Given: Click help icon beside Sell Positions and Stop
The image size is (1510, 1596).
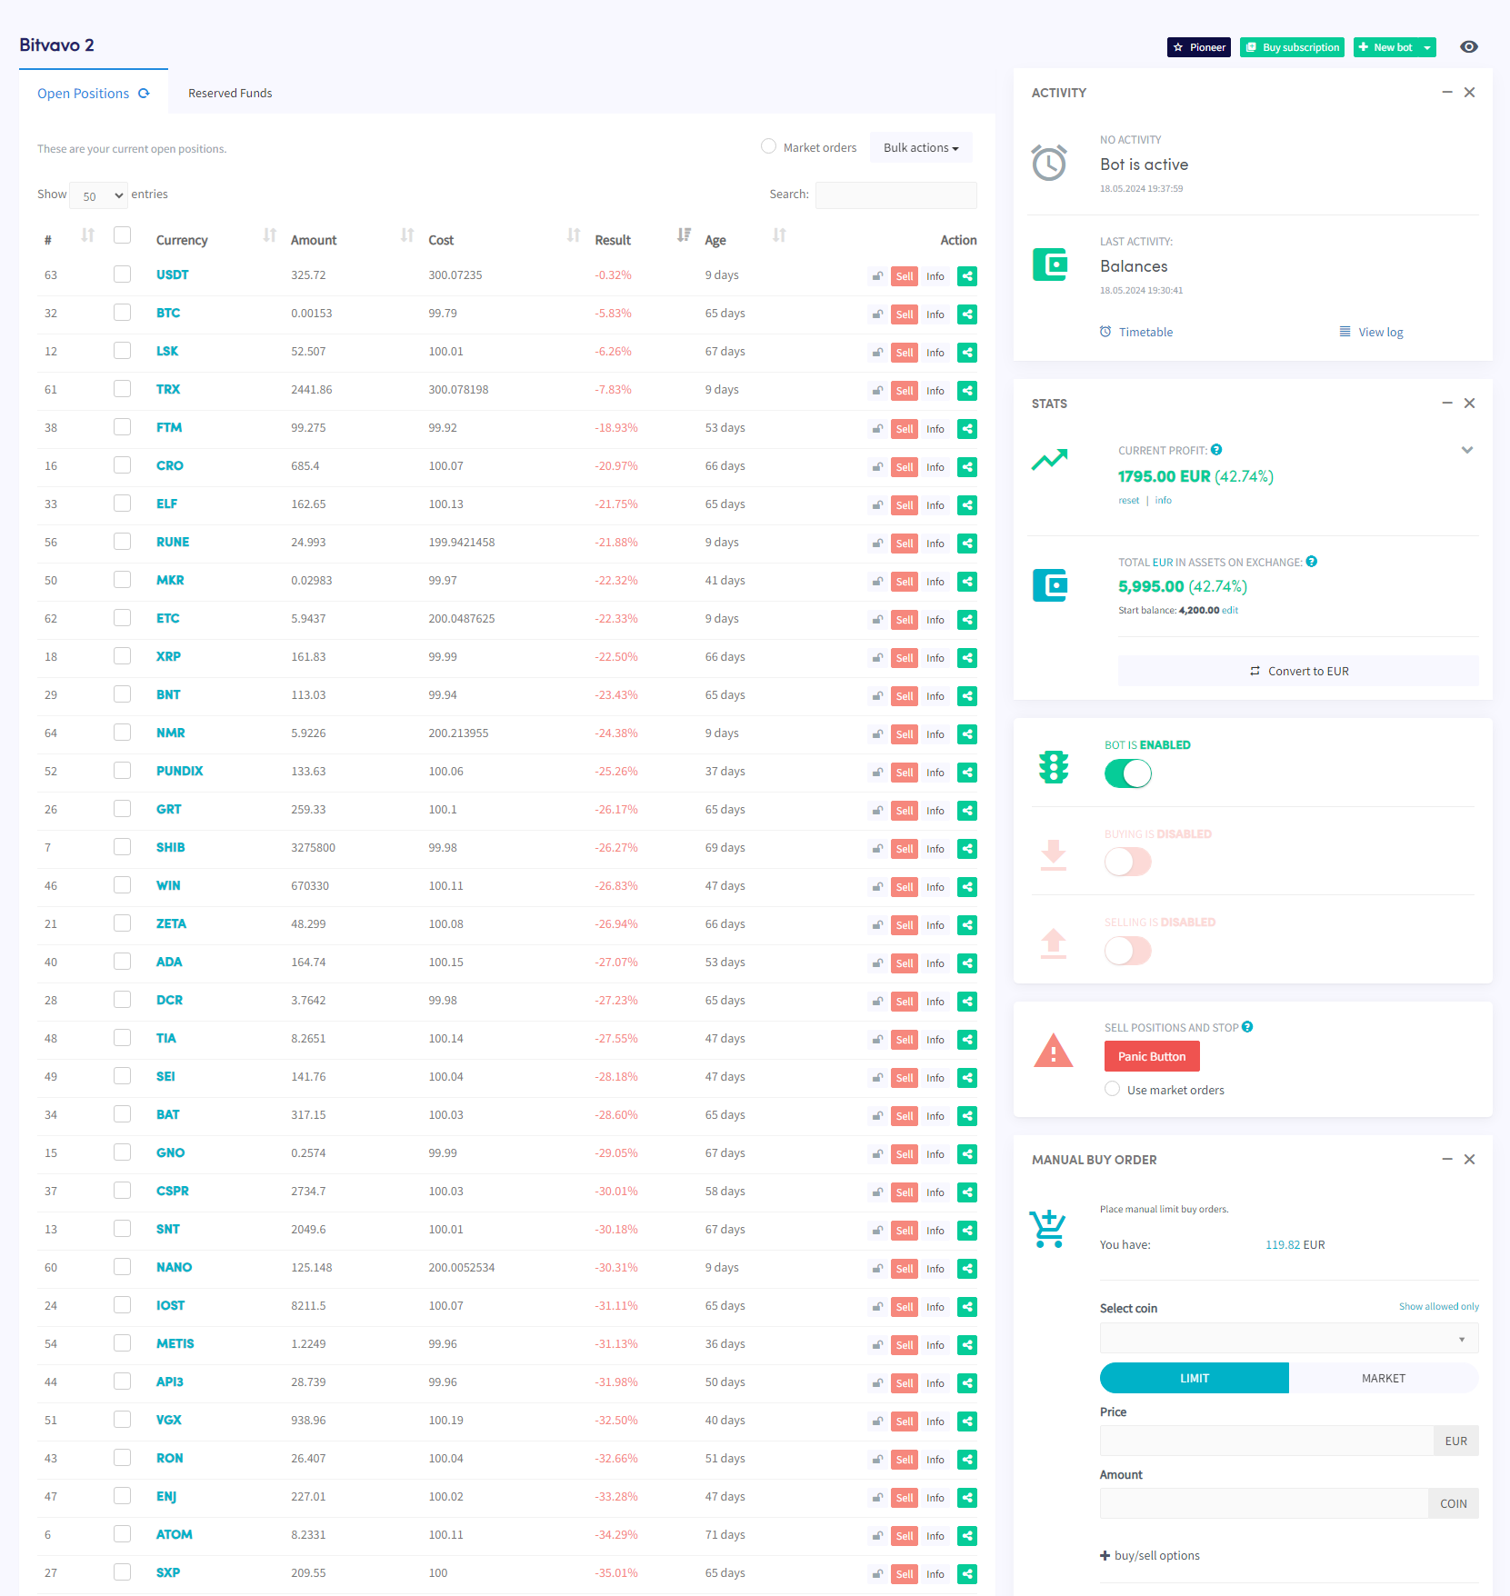Looking at the screenshot, I should [1247, 1027].
